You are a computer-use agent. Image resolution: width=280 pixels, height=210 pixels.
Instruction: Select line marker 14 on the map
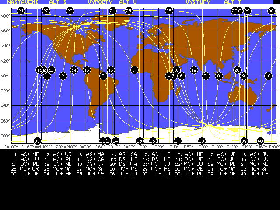(x=74, y=70)
